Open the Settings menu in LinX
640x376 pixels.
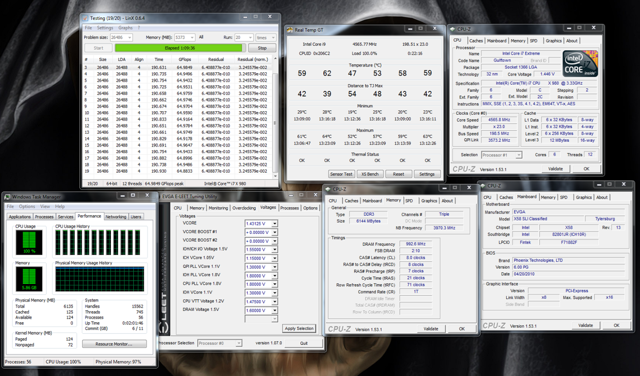[x=105, y=28]
